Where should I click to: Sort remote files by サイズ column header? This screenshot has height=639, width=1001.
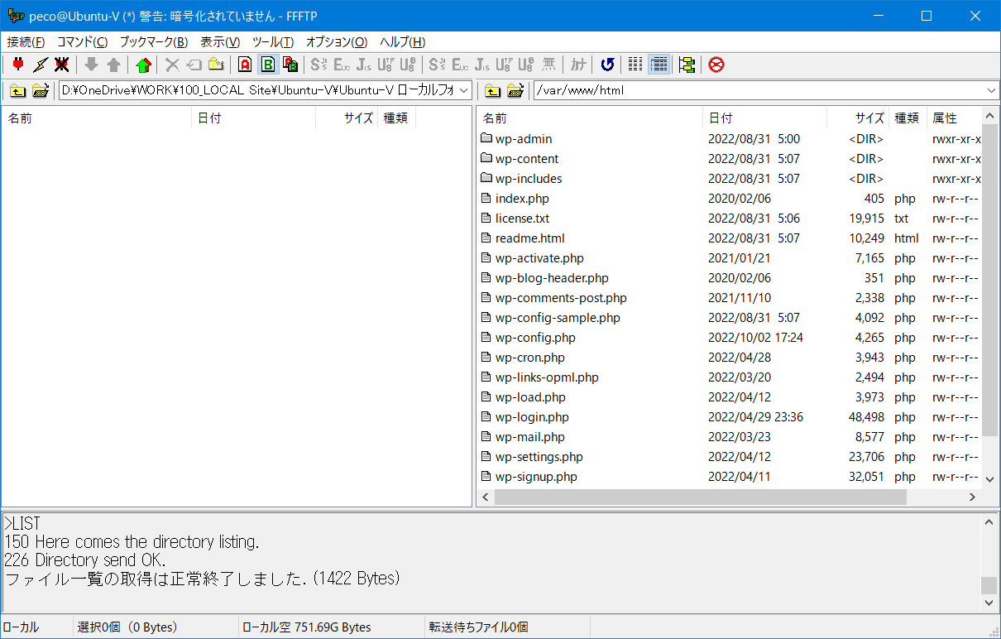[869, 118]
